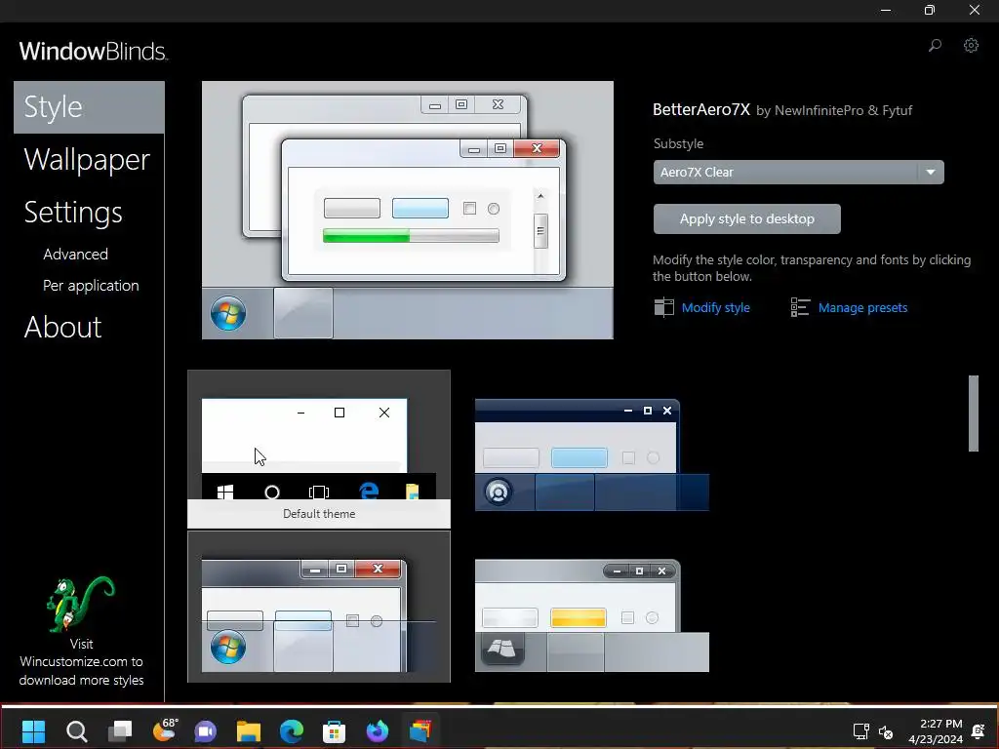Click the Manage presets link
This screenshot has width=999, height=749.
(862, 307)
